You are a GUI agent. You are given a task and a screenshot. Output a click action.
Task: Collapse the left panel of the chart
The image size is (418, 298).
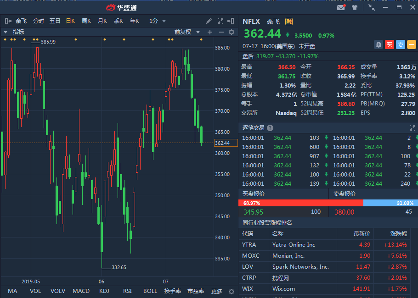pyautogui.click(x=8, y=21)
